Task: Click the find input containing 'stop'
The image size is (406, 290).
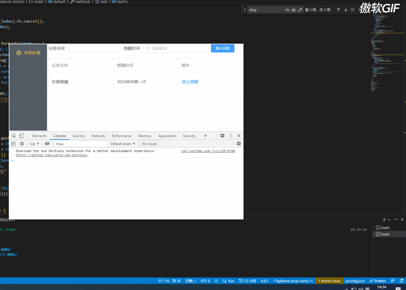Action: [265, 10]
